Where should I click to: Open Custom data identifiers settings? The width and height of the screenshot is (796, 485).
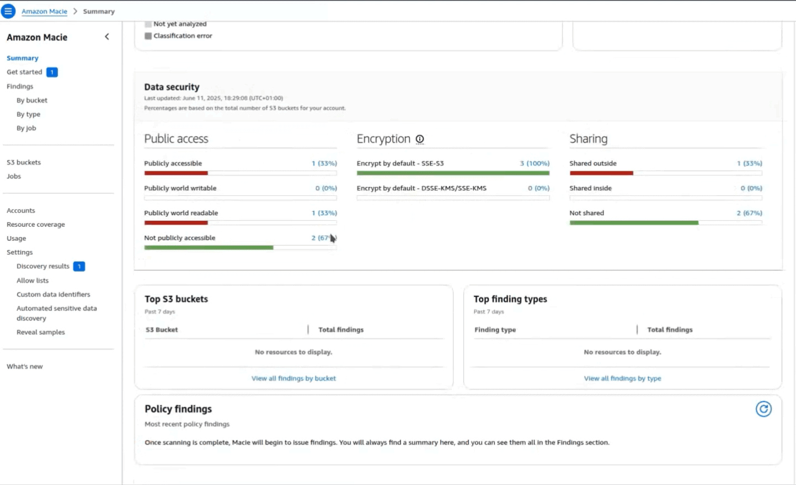[54, 295]
